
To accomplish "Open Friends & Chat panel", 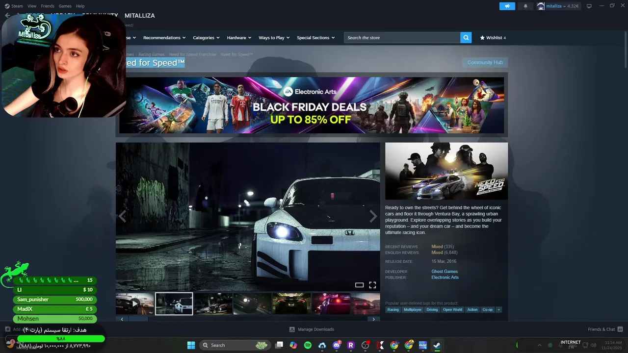I will [x=605, y=329].
